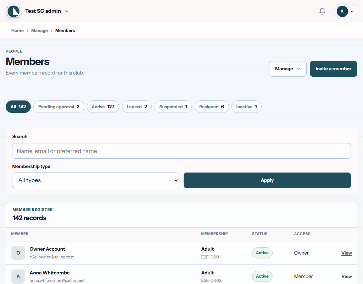Click e2e-owner@sailhq.test email
Viewport: 363px width, 284px height.
click(x=52, y=257)
